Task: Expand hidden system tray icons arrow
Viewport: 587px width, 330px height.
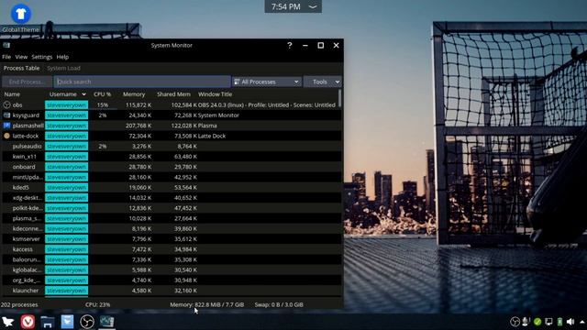Action: (582, 322)
